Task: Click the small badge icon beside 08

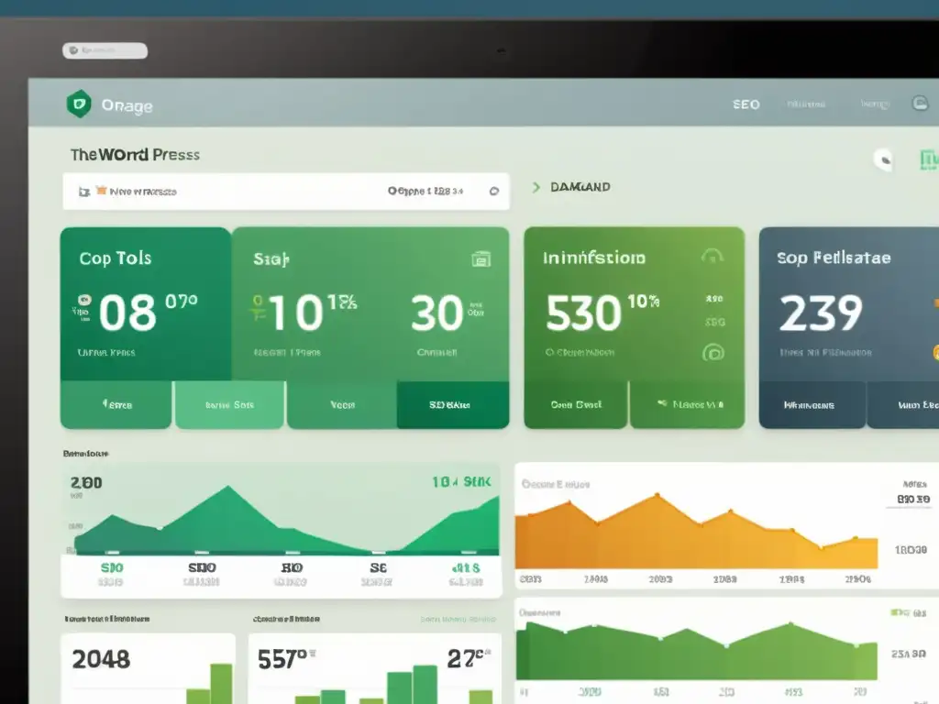Action: click(x=83, y=300)
